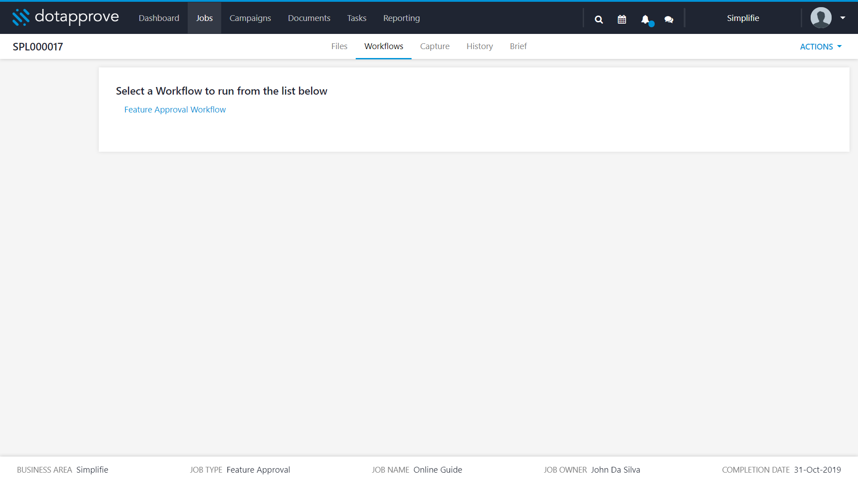Click the dotapprove logo
The height and width of the screenshot is (482, 858).
[66, 17]
